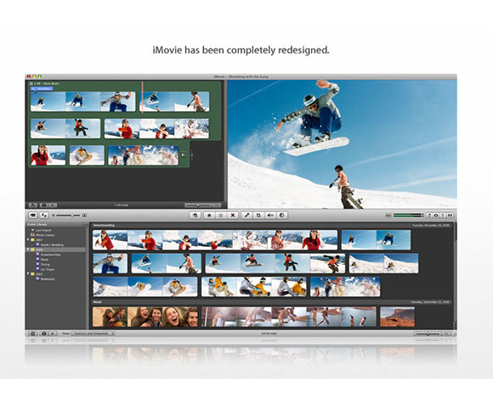493x399 pixels.
Task: Open voiceover microphone tool
Action: [246, 216]
